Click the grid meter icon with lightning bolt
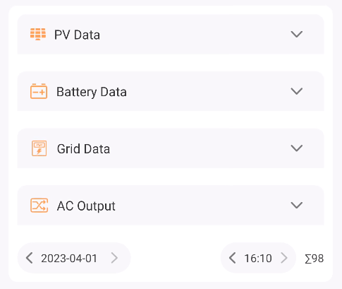The height and width of the screenshot is (289, 342). click(x=39, y=148)
